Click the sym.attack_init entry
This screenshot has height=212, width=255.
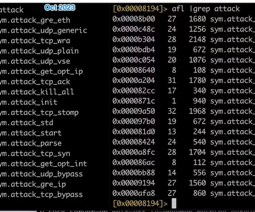pyautogui.click(x=28, y=102)
